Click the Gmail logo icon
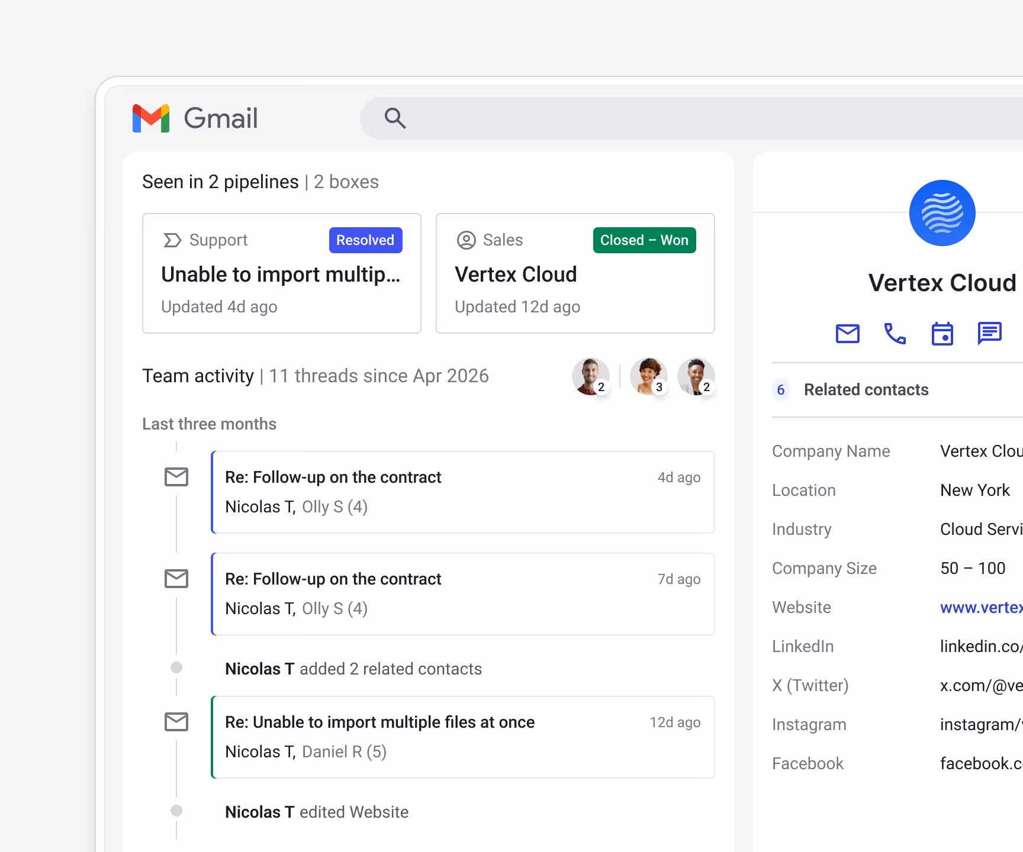 coord(151,118)
